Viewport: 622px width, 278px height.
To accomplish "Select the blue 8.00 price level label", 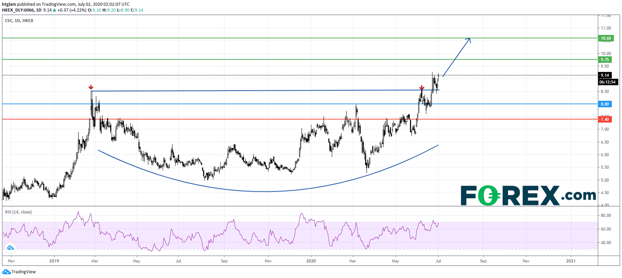I will coord(605,104).
